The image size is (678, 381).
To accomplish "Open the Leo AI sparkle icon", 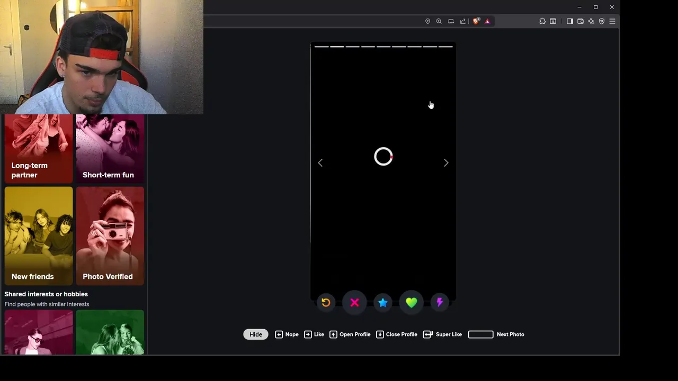I will tap(591, 21).
